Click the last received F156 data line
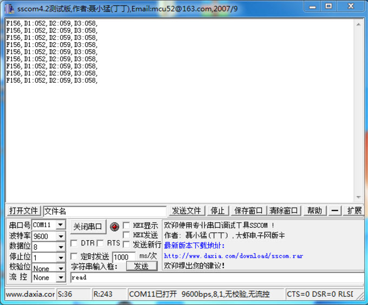 pos(52,81)
